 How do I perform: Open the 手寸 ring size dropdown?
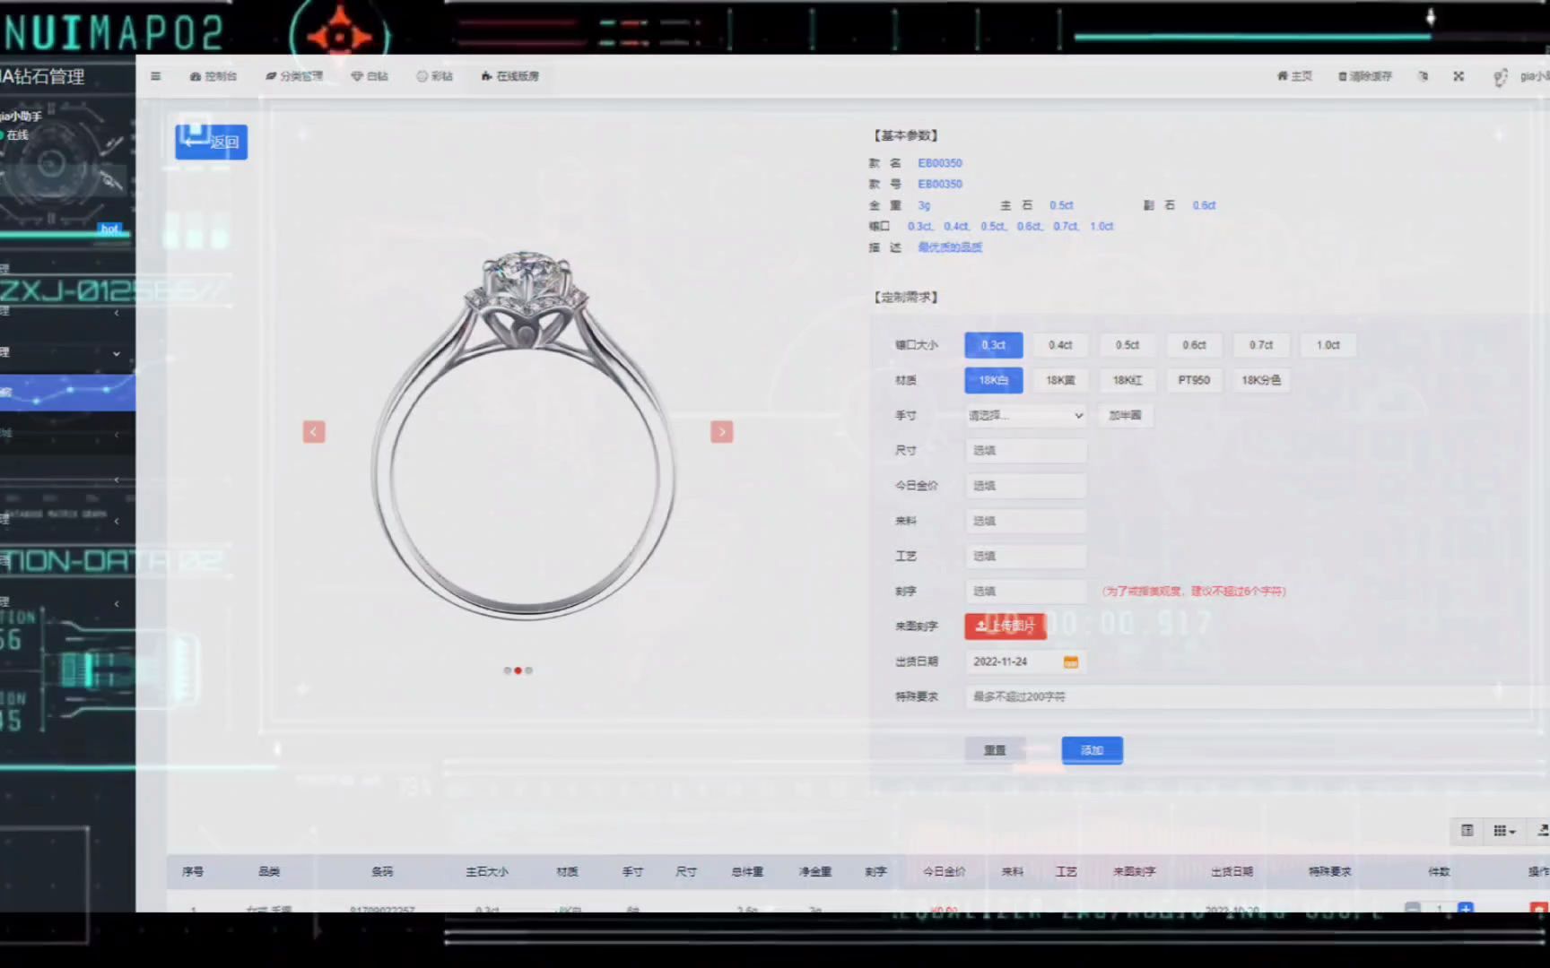(x=1026, y=416)
